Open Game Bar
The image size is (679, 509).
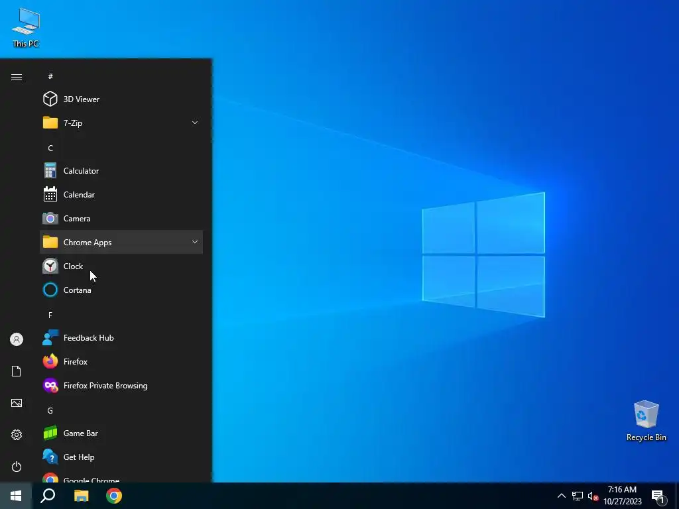(121, 433)
